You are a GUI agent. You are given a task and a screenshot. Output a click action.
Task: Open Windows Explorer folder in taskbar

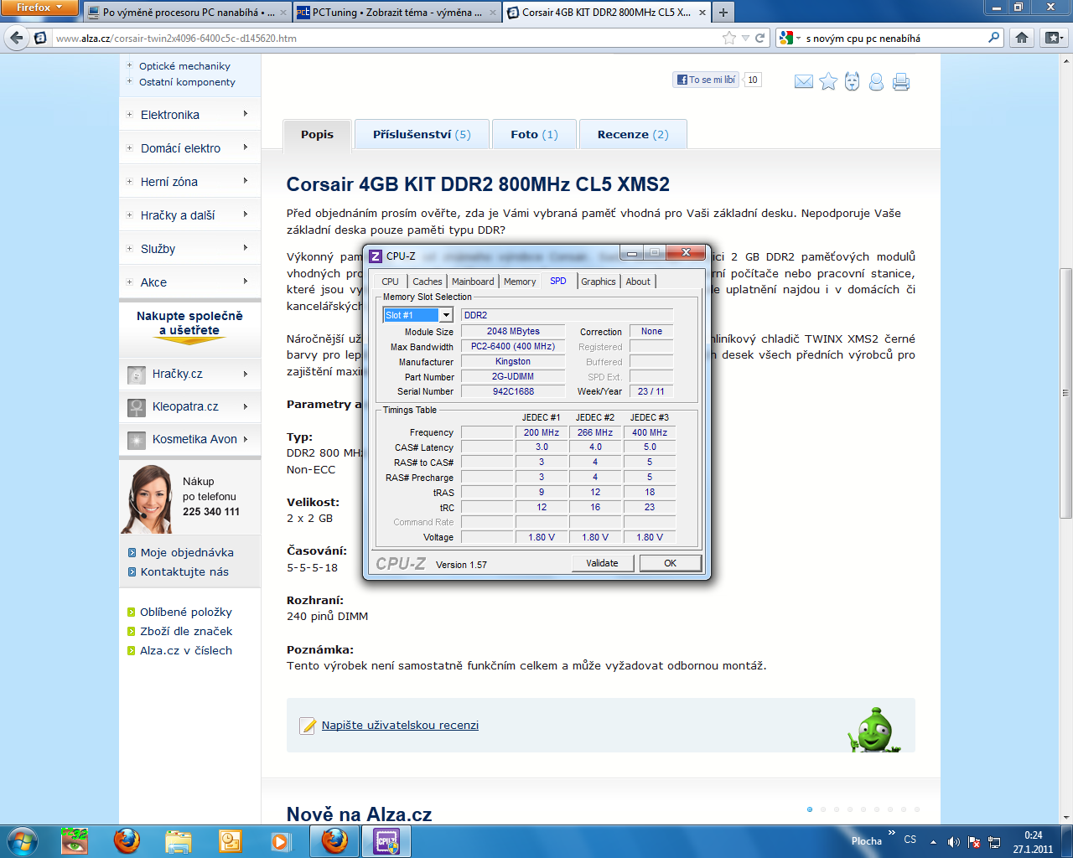coord(179,840)
